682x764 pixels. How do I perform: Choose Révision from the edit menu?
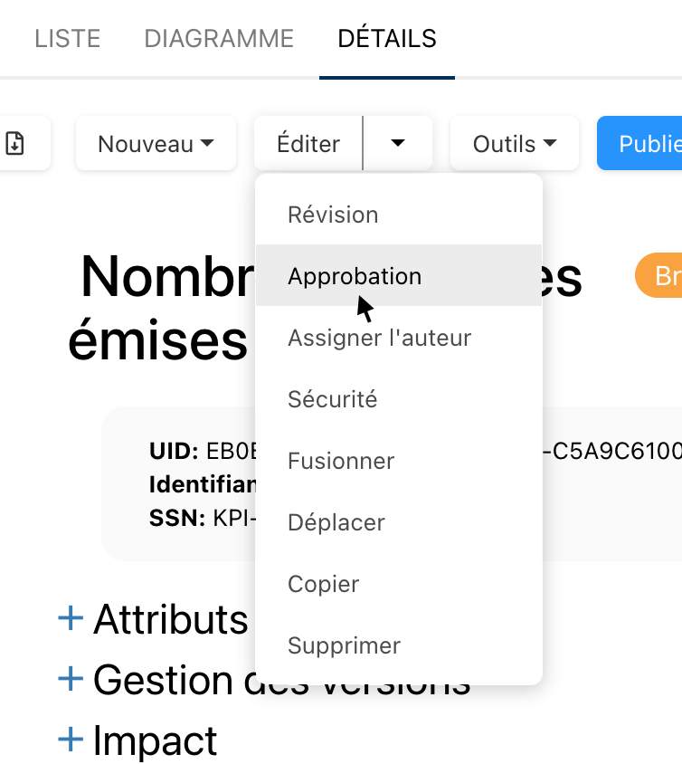pyautogui.click(x=333, y=215)
